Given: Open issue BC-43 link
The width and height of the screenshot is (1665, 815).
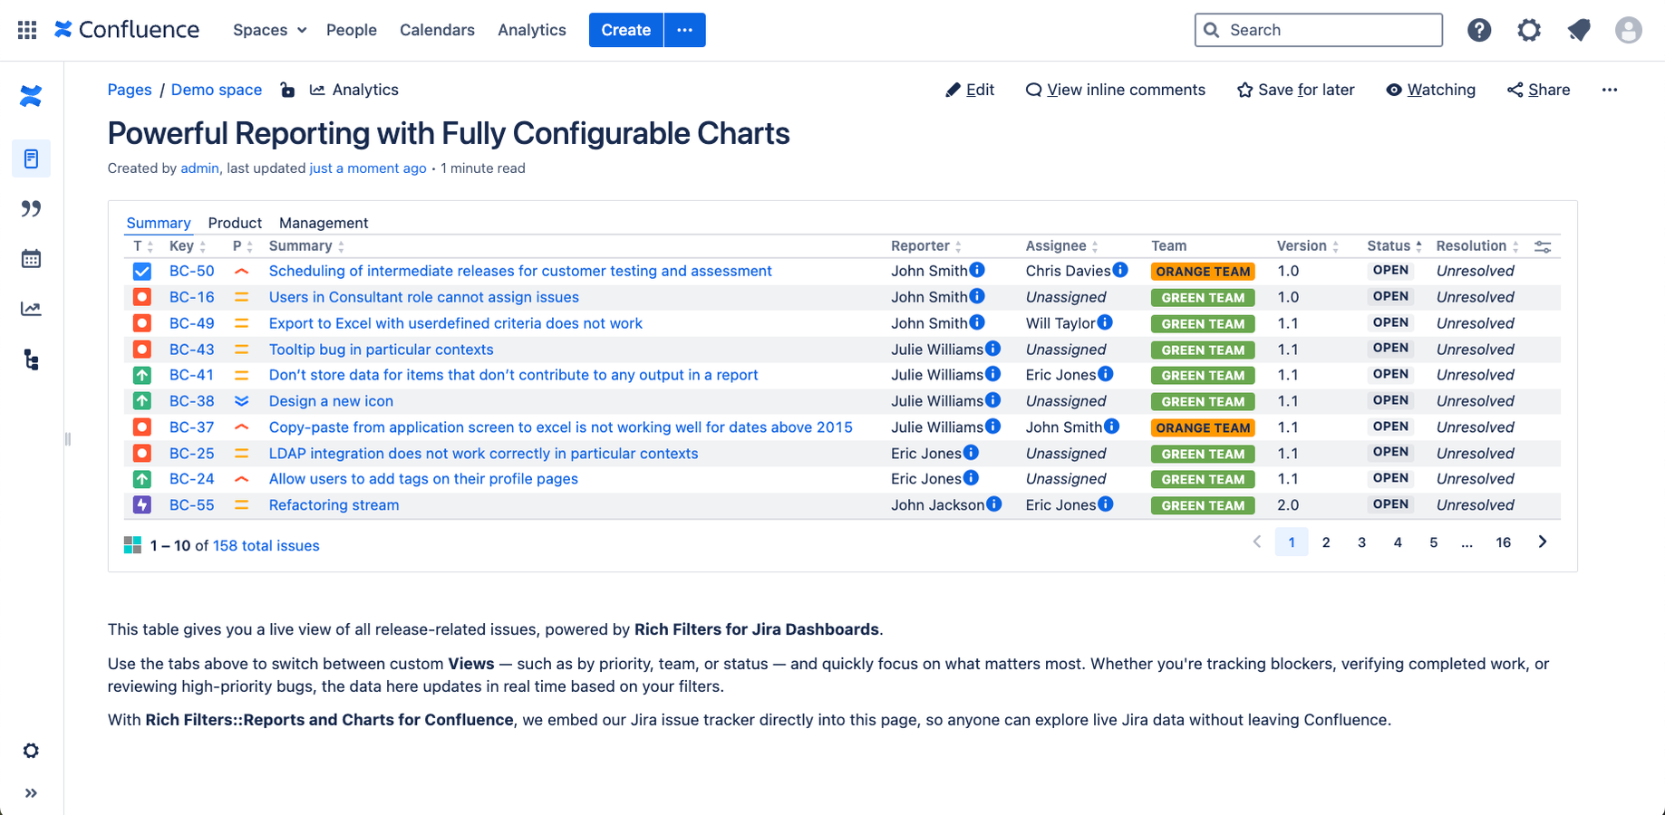Looking at the screenshot, I should (192, 350).
